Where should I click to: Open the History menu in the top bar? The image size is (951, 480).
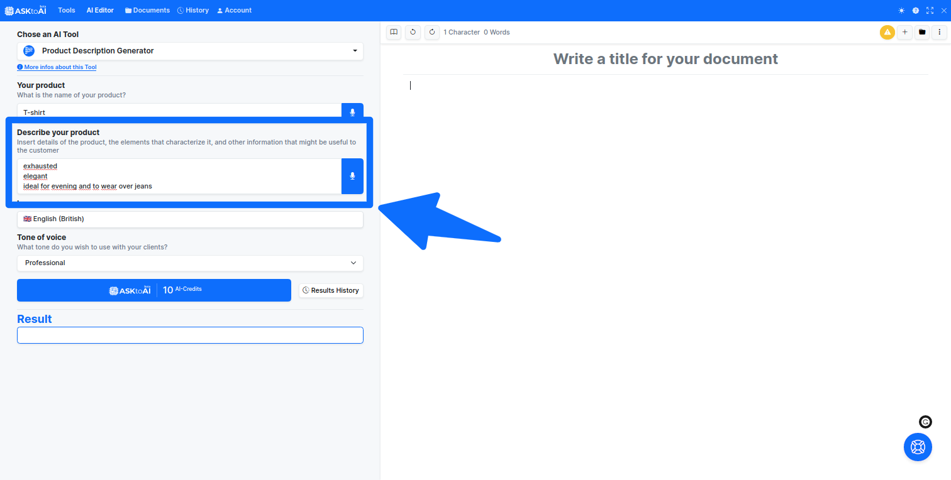click(x=192, y=10)
